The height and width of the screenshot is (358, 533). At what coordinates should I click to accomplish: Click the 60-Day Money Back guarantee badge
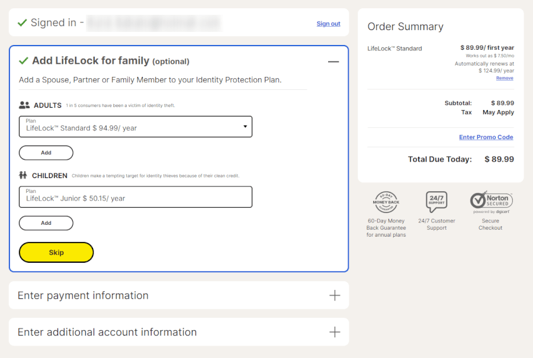pyautogui.click(x=386, y=202)
